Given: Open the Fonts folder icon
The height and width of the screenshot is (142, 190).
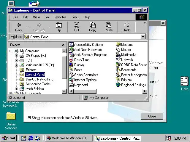Looking at the screenshot, I should (x=76, y=70).
